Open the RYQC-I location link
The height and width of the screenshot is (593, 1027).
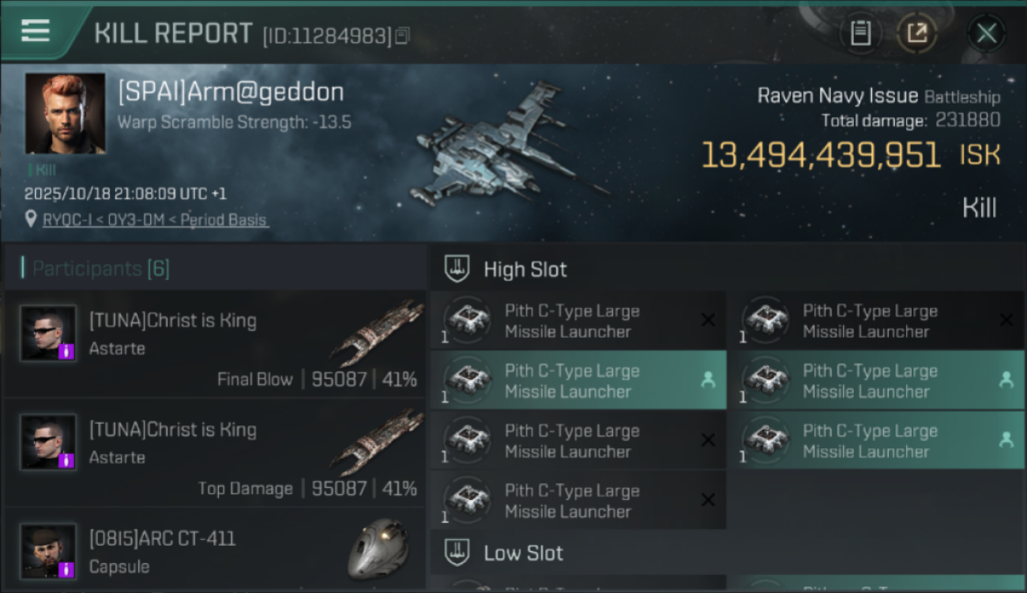tap(155, 220)
